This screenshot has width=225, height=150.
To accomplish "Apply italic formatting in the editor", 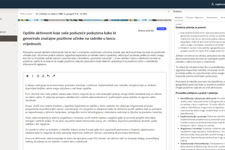I will click(33, 76).
